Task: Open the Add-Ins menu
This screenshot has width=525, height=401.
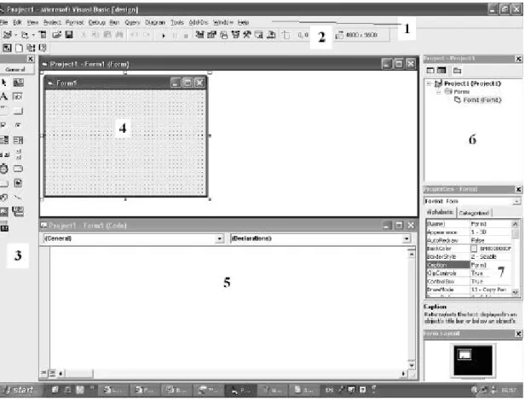Action: (199, 22)
